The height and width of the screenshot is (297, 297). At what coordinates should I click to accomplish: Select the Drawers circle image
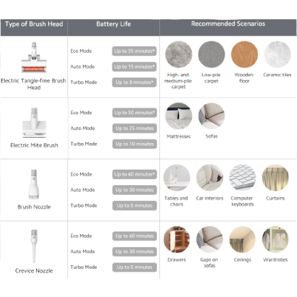pyautogui.click(x=177, y=239)
